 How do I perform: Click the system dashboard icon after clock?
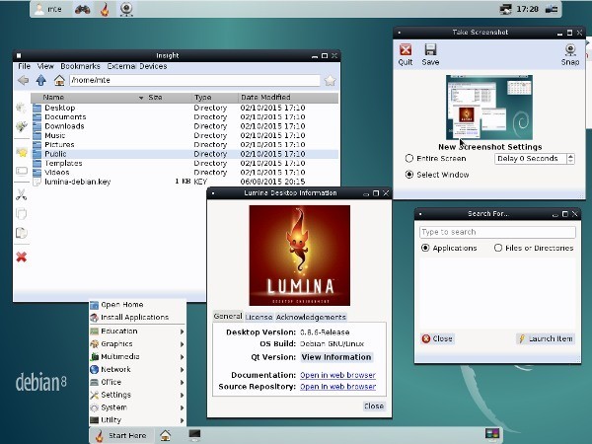click(552, 9)
